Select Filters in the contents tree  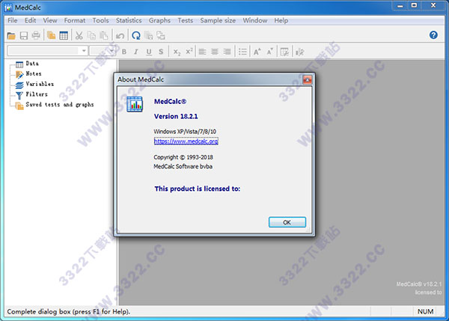pyautogui.click(x=37, y=94)
